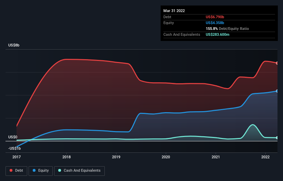Toggle the Debt series legend button
This screenshot has height=181, width=283.
[x=17, y=171]
